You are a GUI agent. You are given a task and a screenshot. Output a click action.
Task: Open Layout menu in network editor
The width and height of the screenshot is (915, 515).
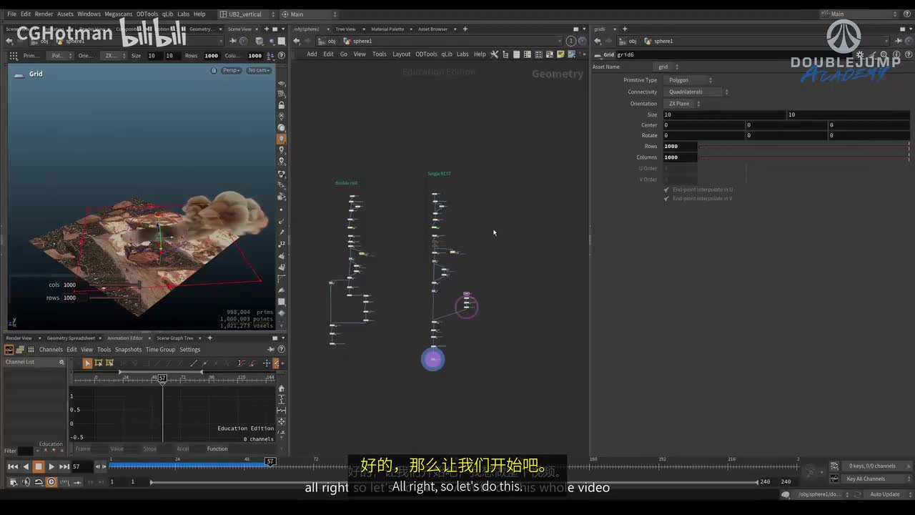click(x=402, y=54)
